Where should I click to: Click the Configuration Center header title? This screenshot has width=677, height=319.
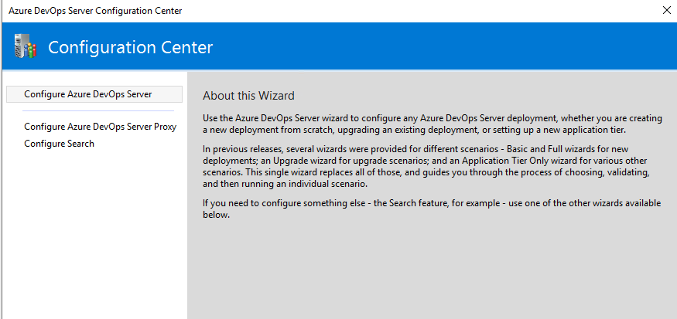coord(130,47)
